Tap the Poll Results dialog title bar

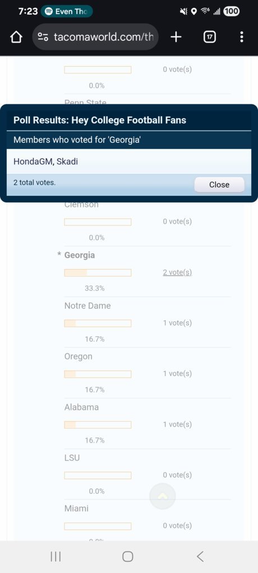click(129, 120)
